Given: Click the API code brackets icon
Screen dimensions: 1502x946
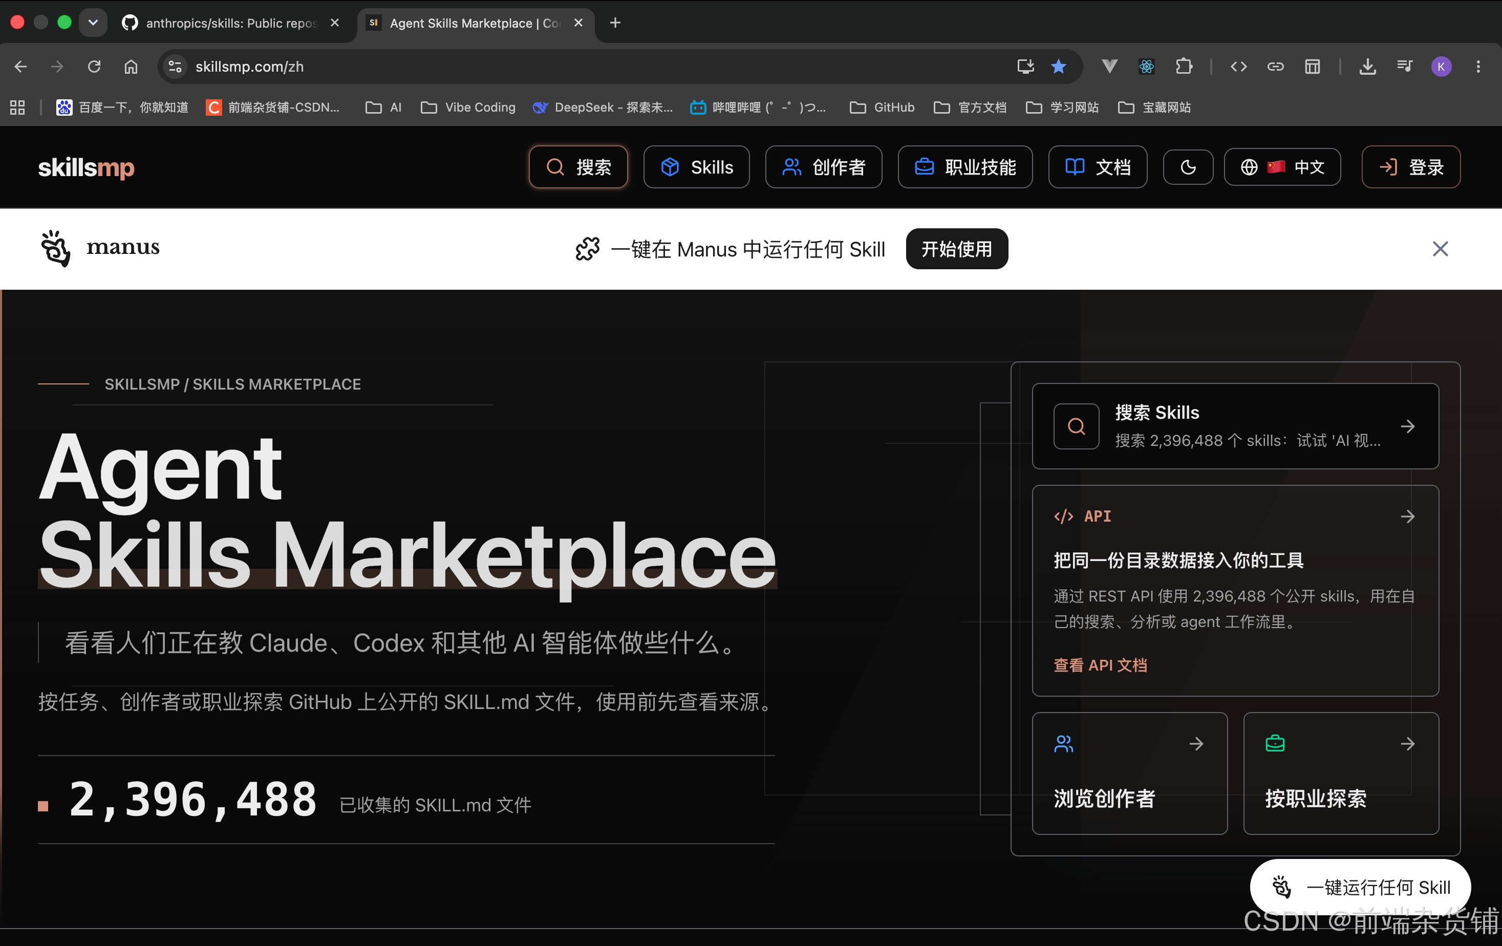Looking at the screenshot, I should click(x=1063, y=517).
